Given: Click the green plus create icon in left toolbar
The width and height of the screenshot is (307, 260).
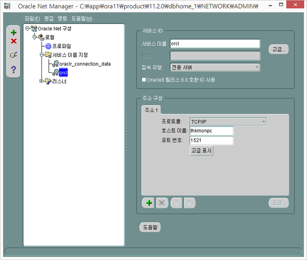Looking at the screenshot, I should point(14,32).
